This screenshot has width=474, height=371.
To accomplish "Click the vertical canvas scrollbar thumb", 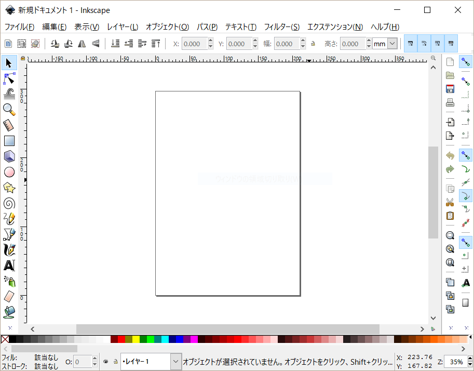I will [433, 192].
